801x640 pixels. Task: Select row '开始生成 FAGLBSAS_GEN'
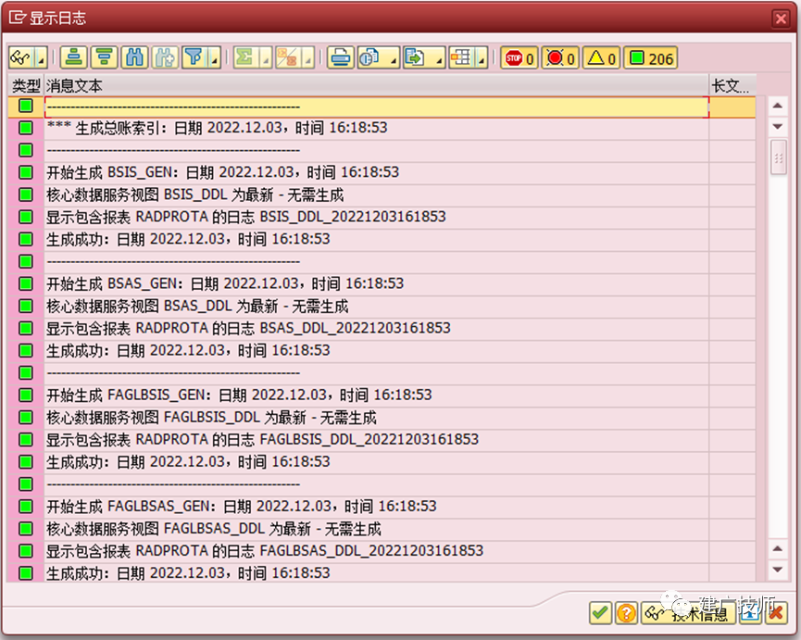pyautogui.click(x=382, y=507)
